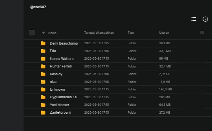Sort by Tanggal ditambahkan column header
The width and height of the screenshot is (212, 131).
click(x=99, y=33)
